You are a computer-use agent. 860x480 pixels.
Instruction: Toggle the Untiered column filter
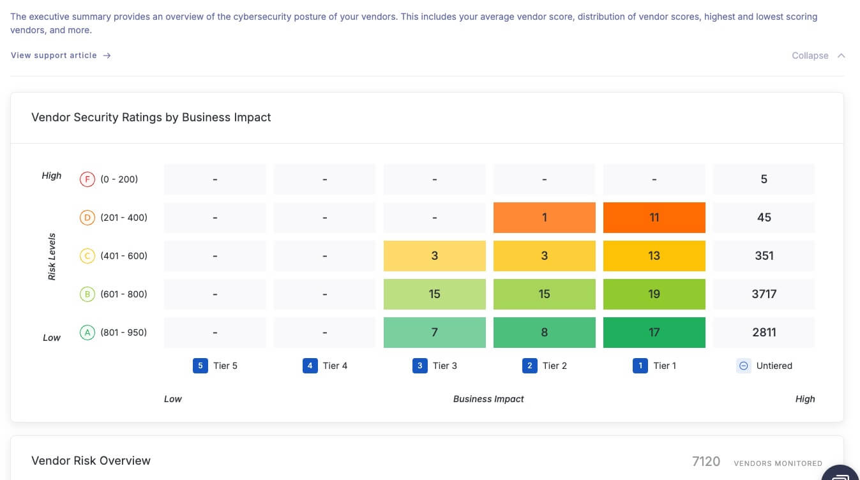tap(774, 365)
